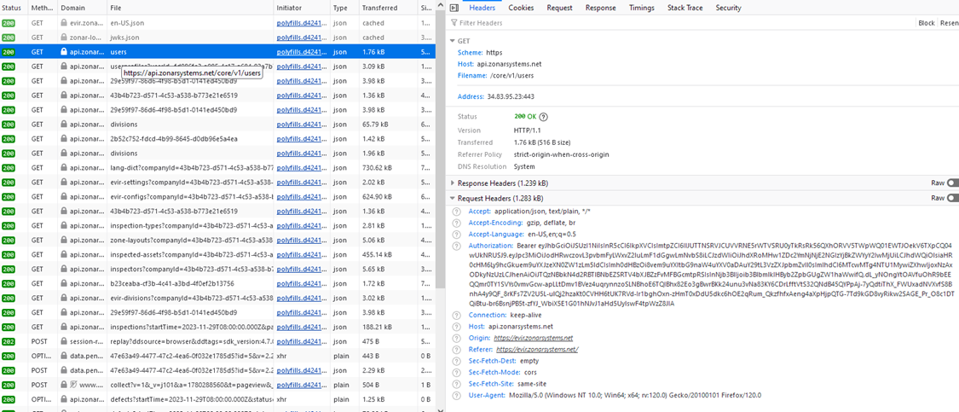Image resolution: width=959 pixels, height=412 pixels.
Task: Select the Headers tab
Action: 482,8
